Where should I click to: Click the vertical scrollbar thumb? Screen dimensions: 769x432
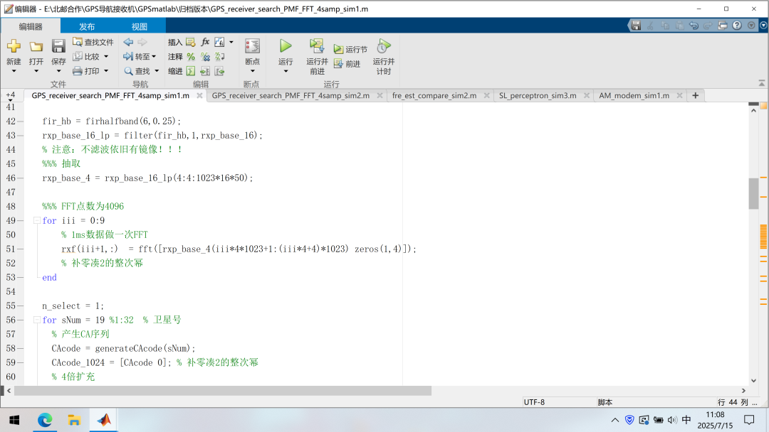pyautogui.click(x=753, y=193)
